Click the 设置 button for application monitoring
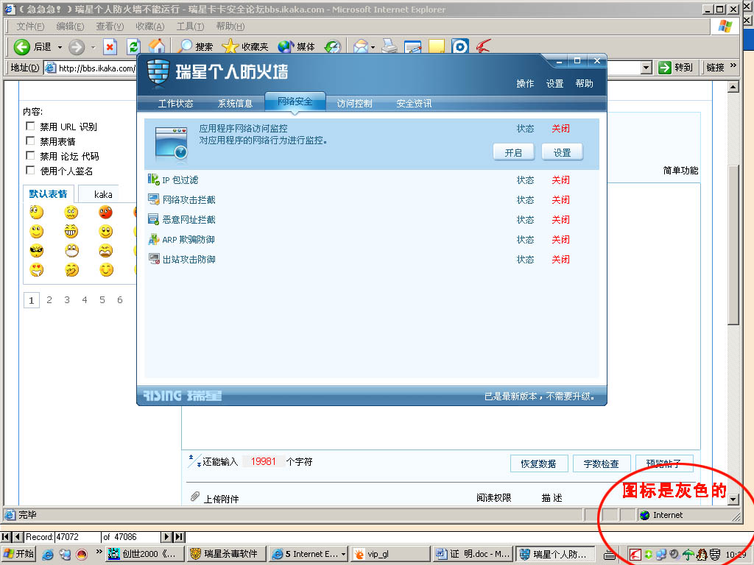The image size is (754, 565). (562, 152)
